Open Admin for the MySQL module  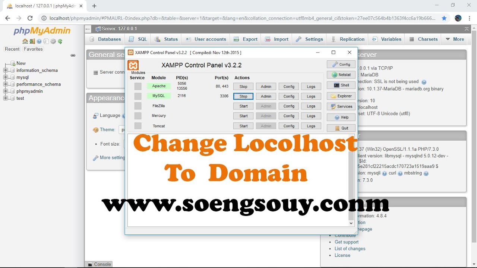tap(266, 96)
